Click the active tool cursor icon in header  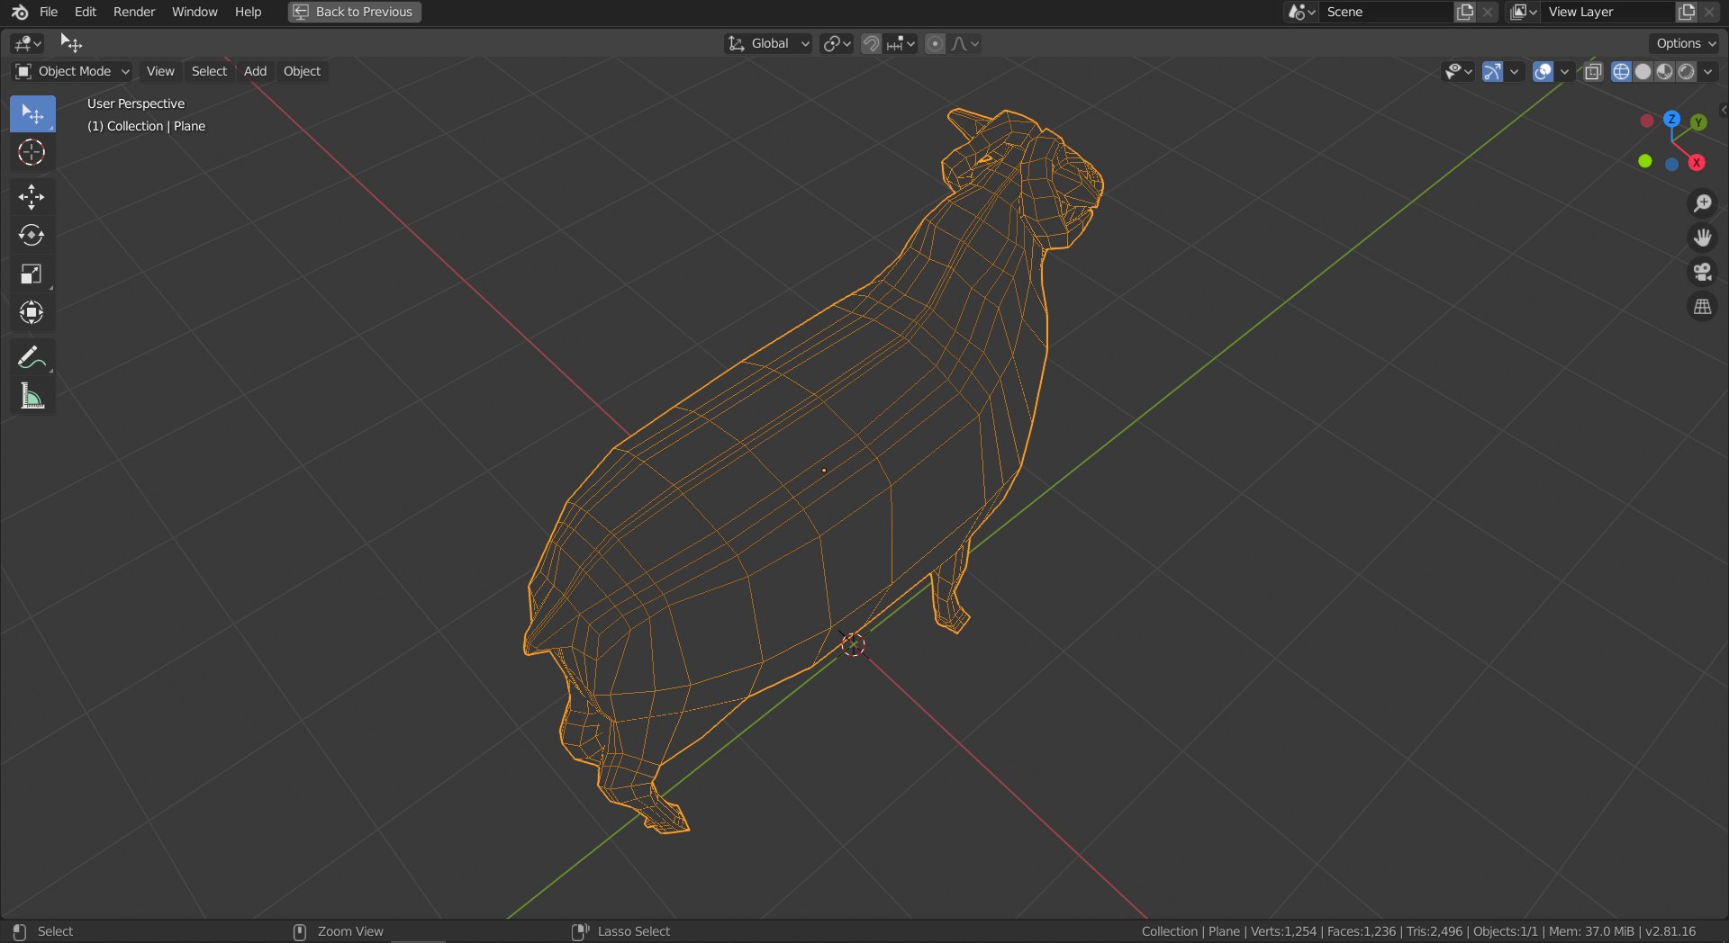pos(70,42)
